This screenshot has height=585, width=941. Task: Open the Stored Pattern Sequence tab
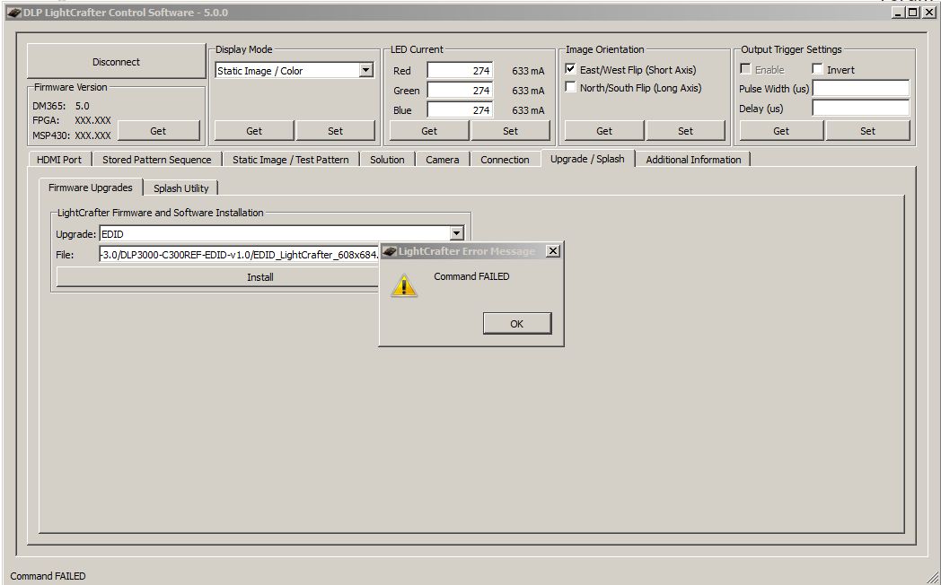click(x=156, y=160)
